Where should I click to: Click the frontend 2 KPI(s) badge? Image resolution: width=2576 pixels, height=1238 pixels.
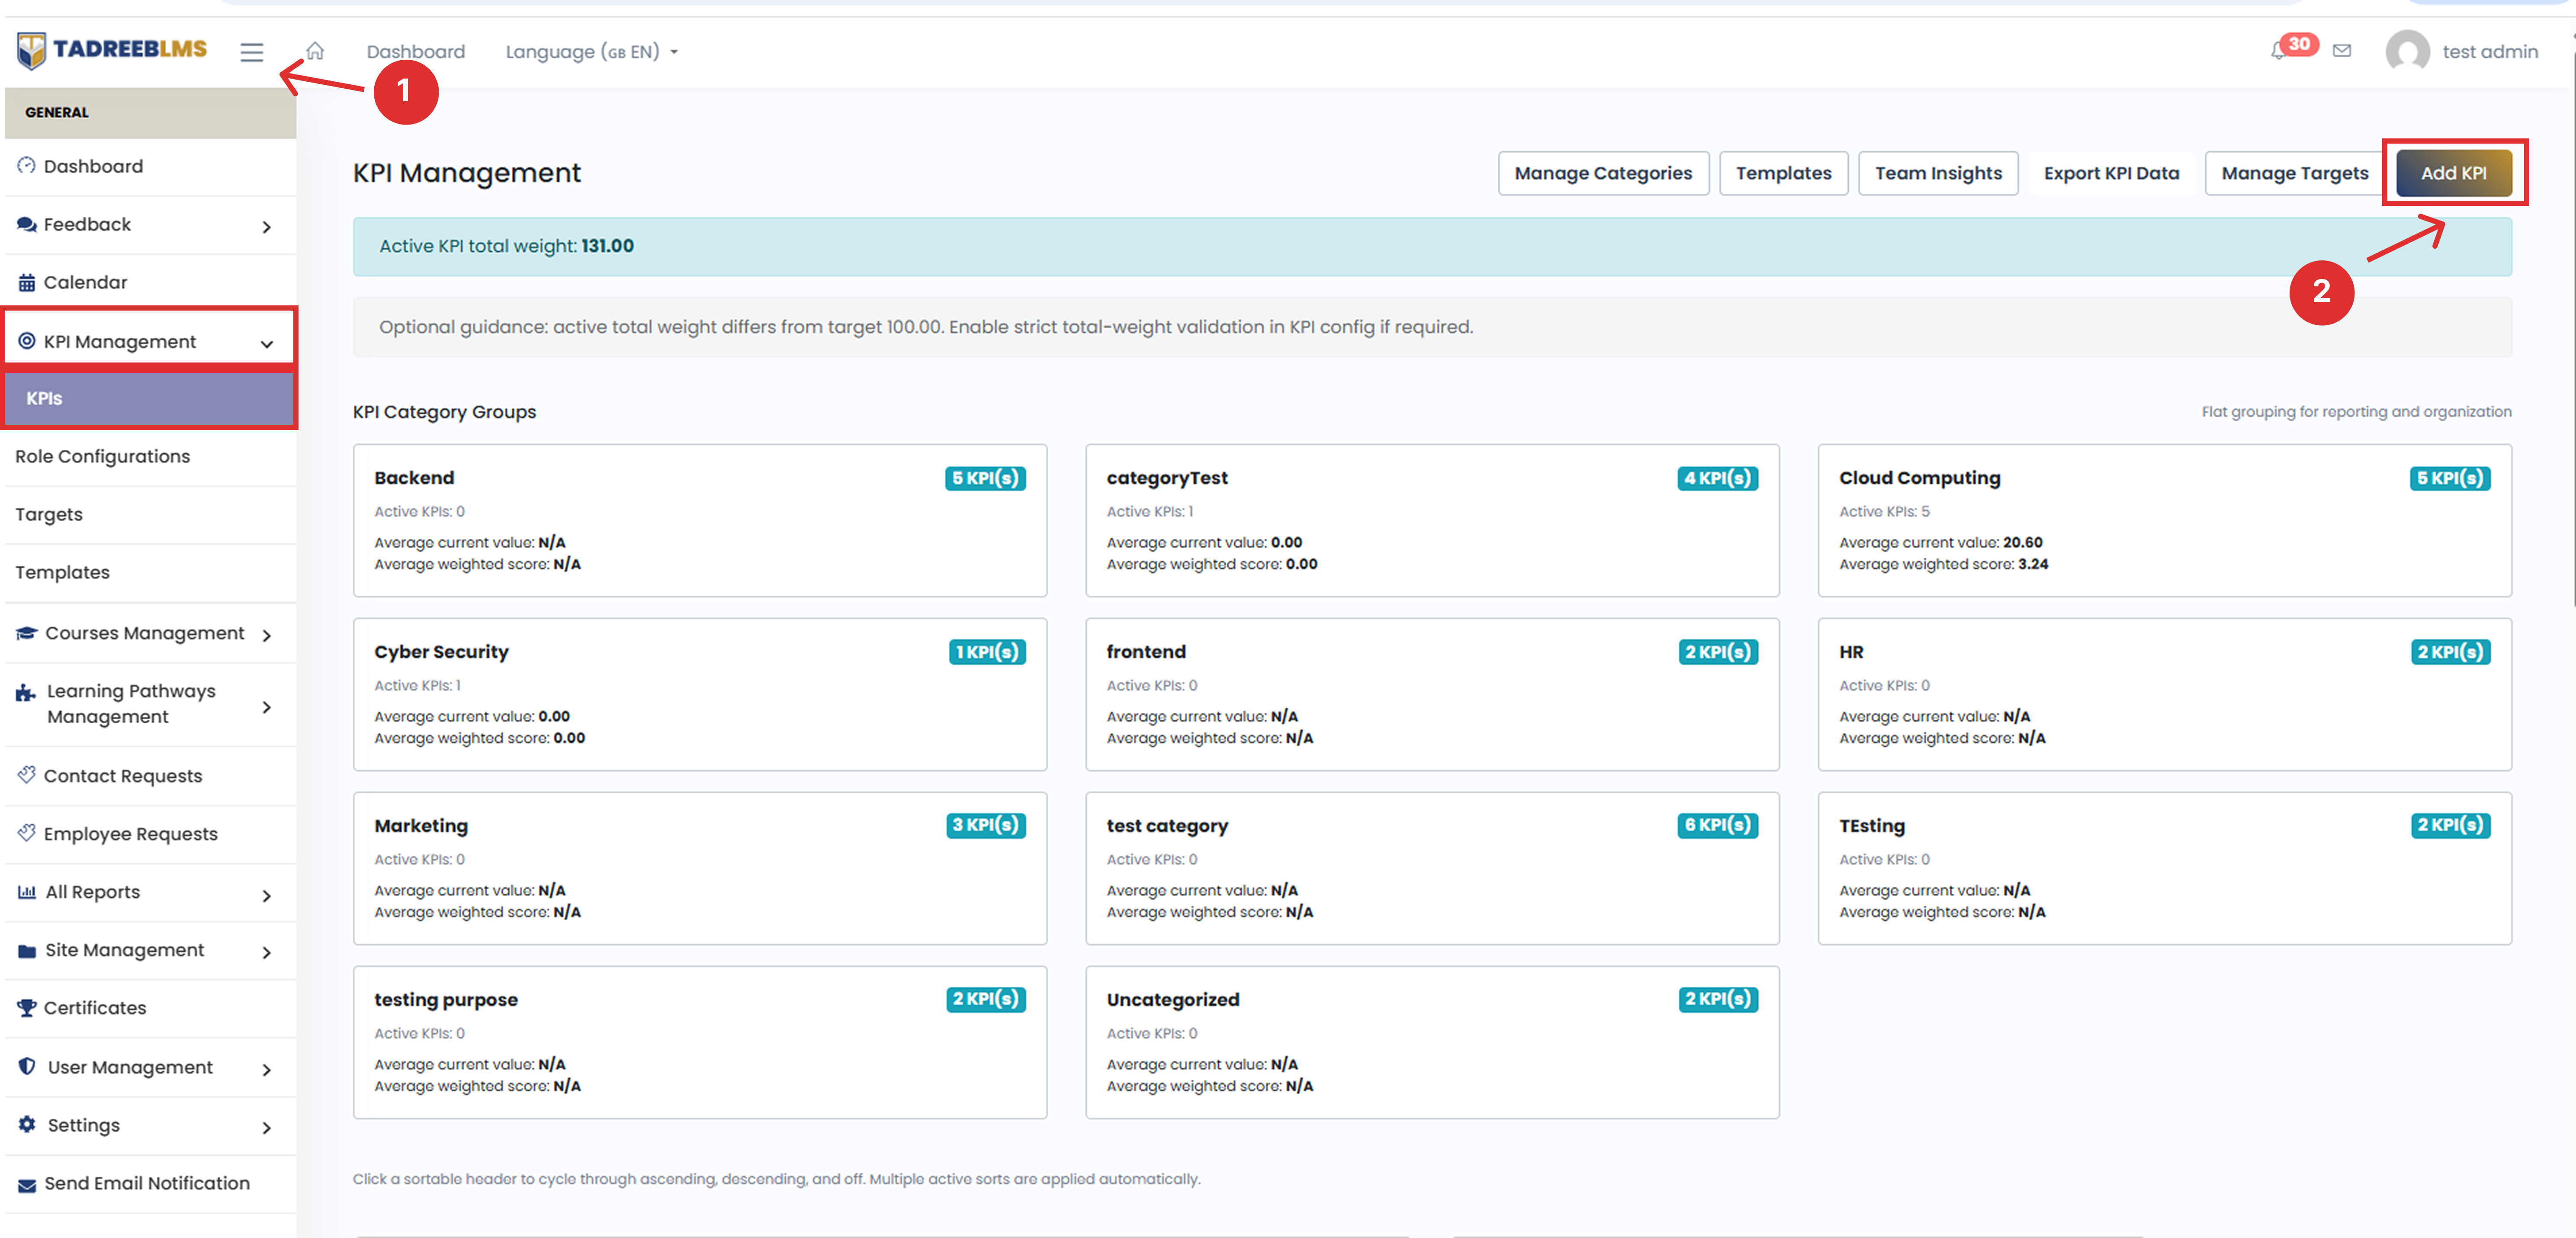pos(1718,652)
